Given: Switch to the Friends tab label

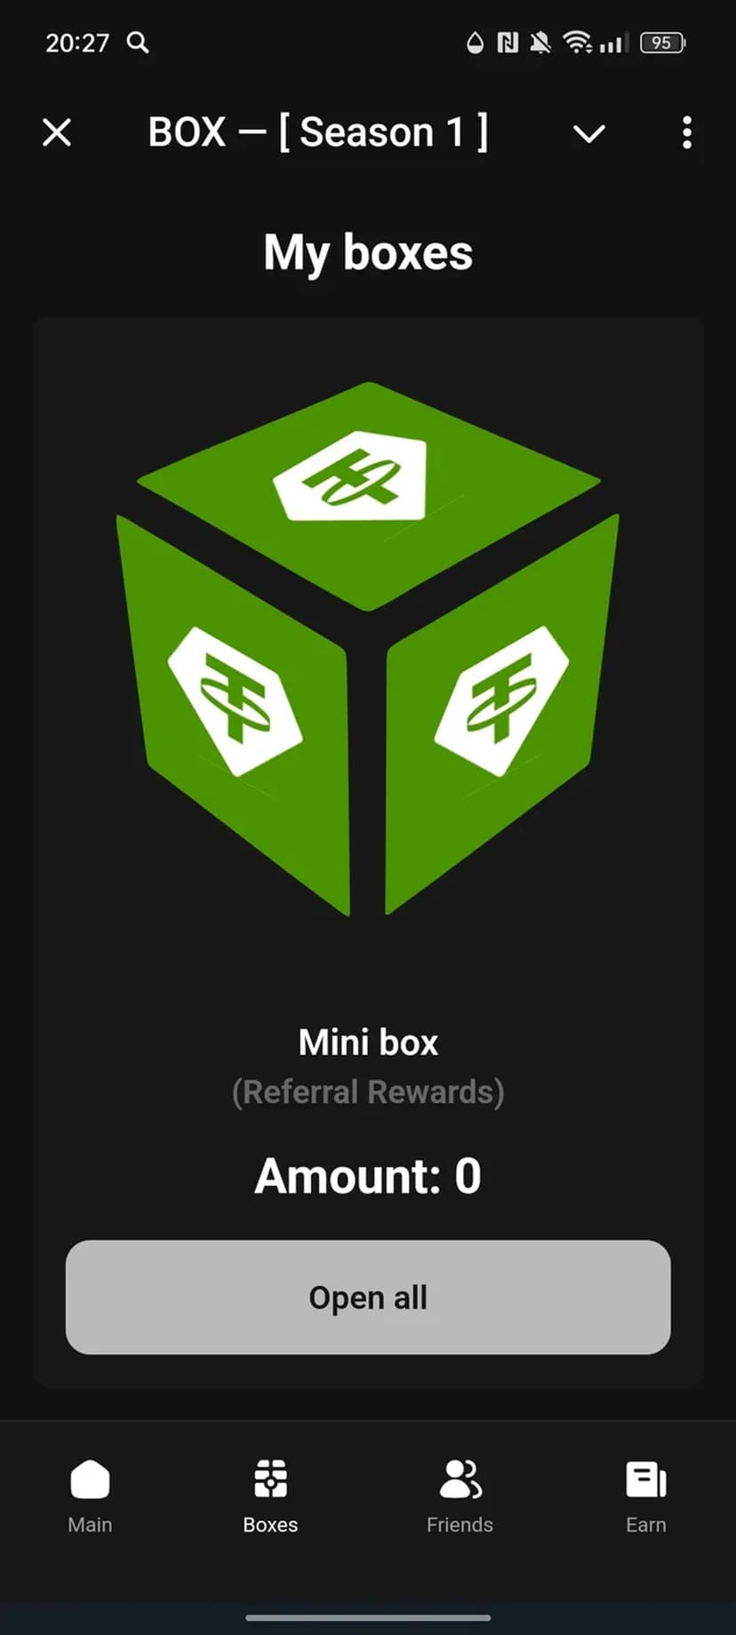Looking at the screenshot, I should 460,1525.
